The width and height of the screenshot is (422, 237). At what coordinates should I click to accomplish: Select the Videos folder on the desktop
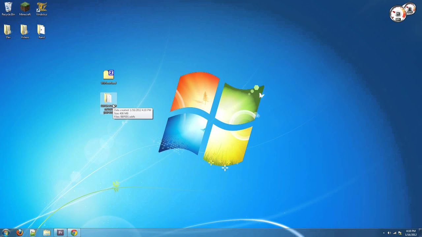[25, 32]
